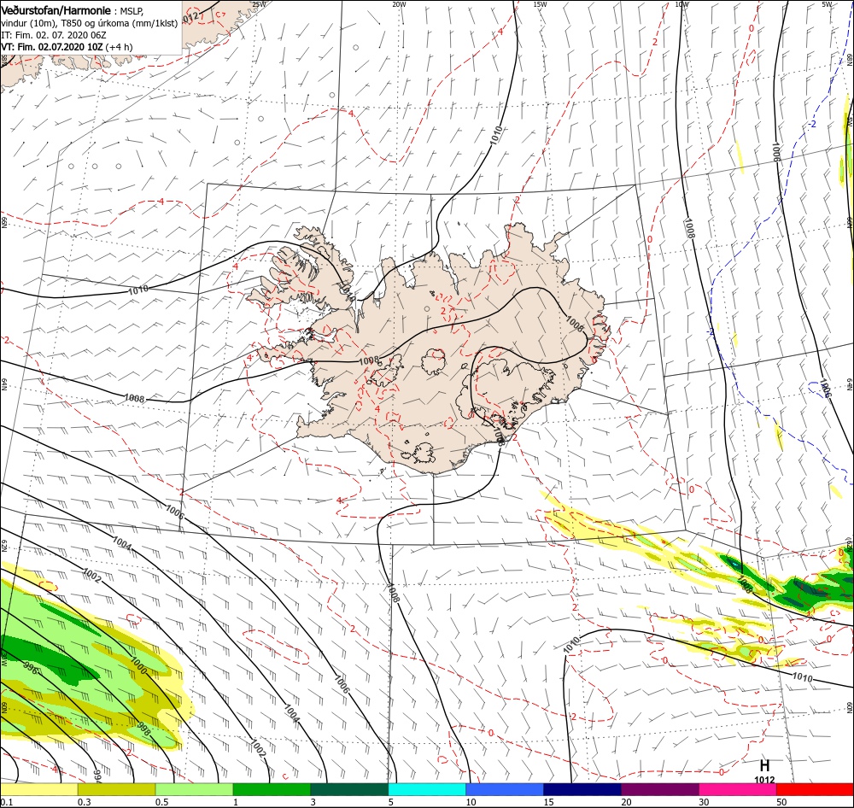Screen dimensions: 854x808
Task: Click the "H" high pressure marker
Action: 764,766
